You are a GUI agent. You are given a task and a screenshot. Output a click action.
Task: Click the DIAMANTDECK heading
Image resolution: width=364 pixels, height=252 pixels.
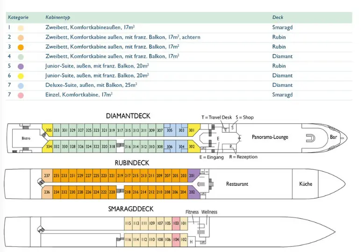point(128,116)
